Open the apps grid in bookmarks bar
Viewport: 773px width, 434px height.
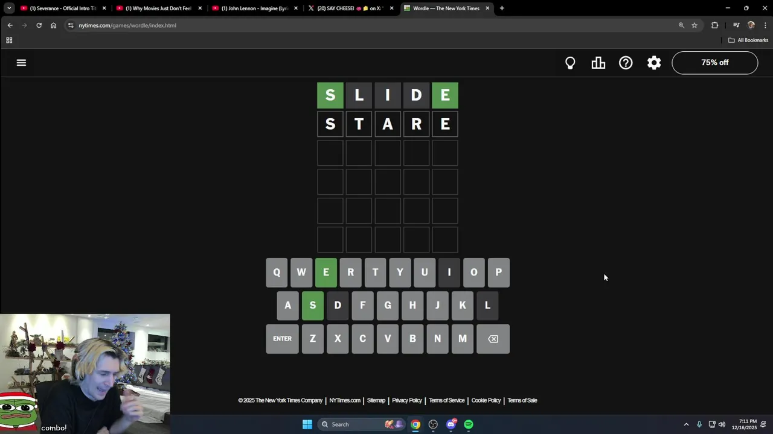click(9, 40)
